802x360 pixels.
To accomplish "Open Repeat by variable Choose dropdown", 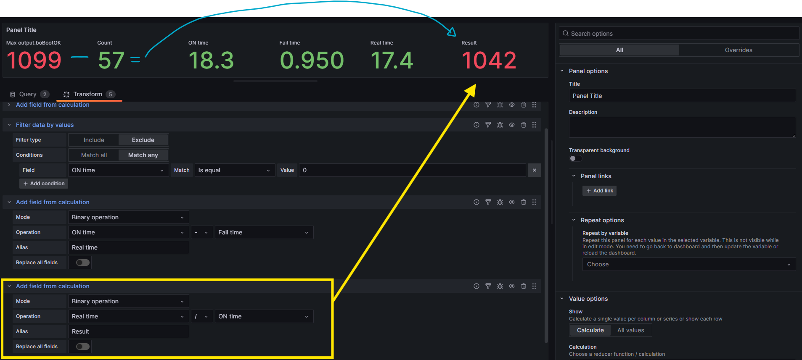I will click(x=689, y=264).
